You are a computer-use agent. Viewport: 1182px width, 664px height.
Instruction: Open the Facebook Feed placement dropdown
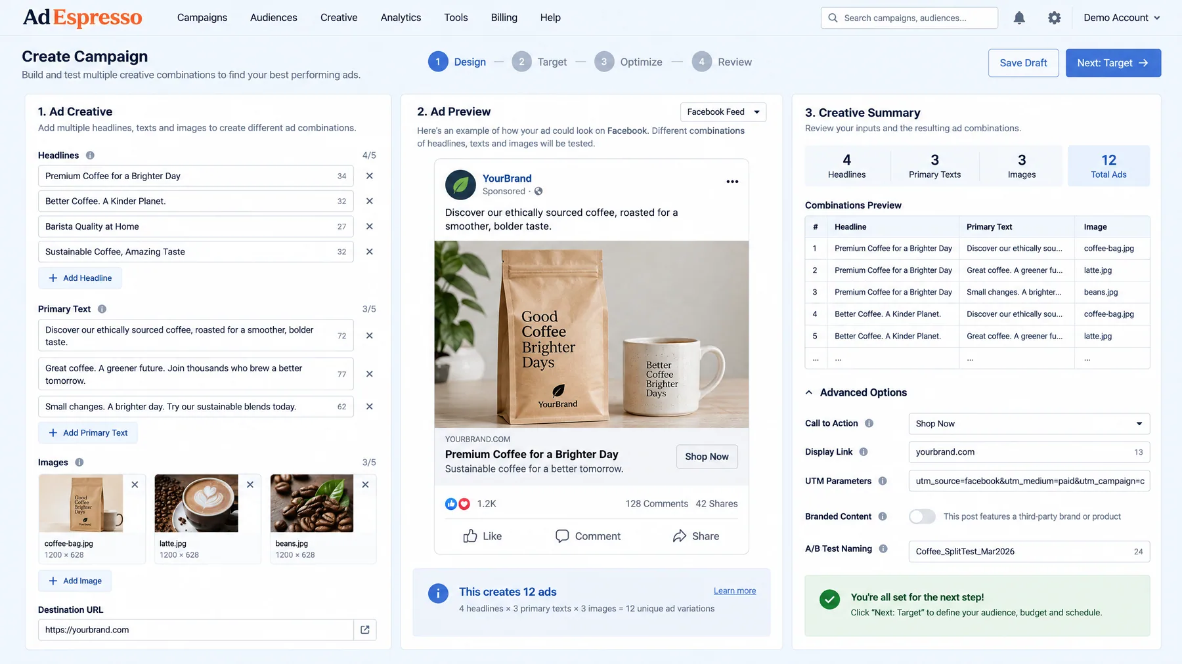723,112
